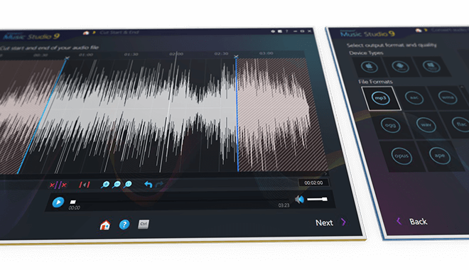Click the 03:23 total duration label
469x270 pixels.
point(284,205)
